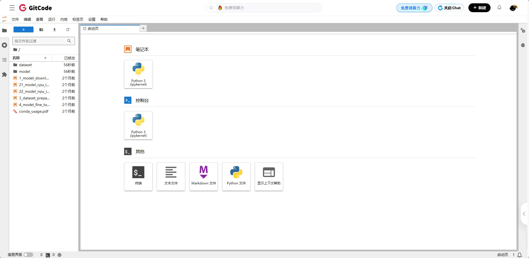Image resolution: width=529 pixels, height=258 pixels.
Task: Select the 启动页 tab
Action: 110,29
